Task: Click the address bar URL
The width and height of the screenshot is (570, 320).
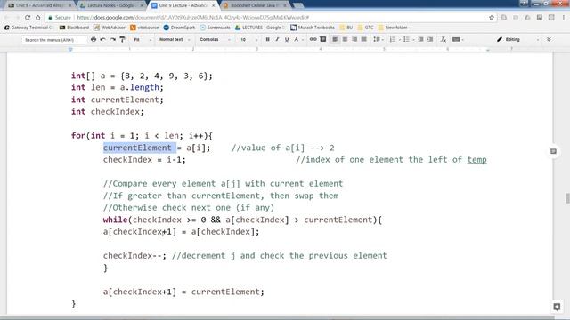Action: click(192, 17)
